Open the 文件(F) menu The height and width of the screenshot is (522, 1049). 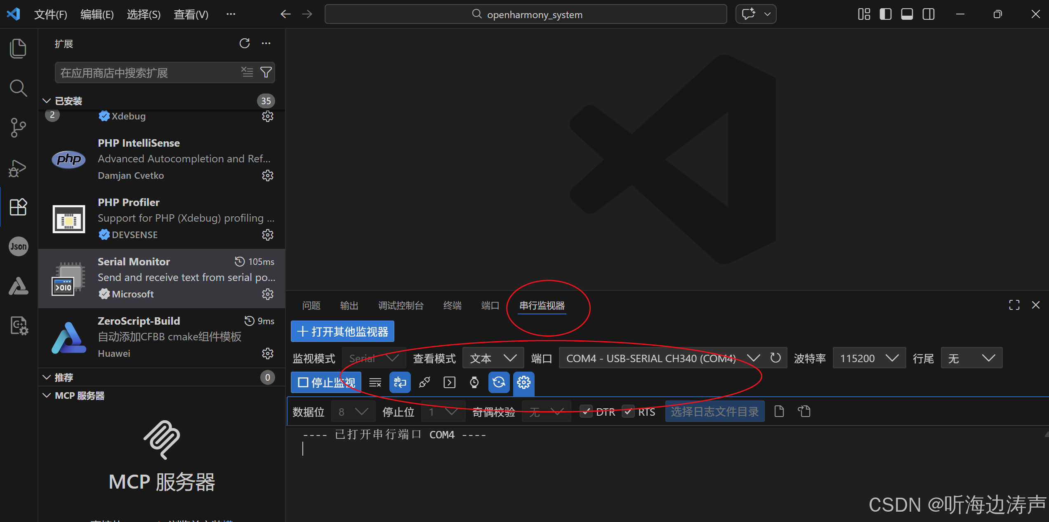tap(50, 14)
